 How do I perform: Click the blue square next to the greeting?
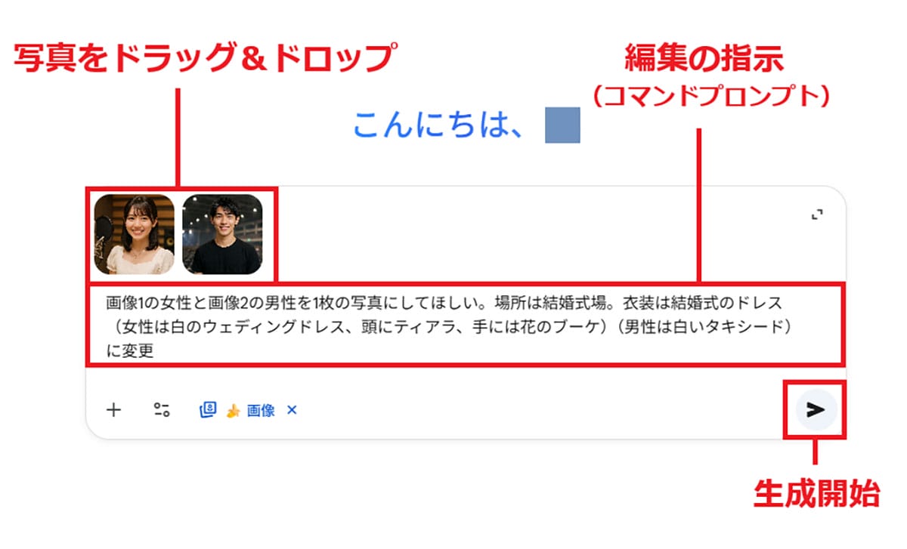click(562, 125)
